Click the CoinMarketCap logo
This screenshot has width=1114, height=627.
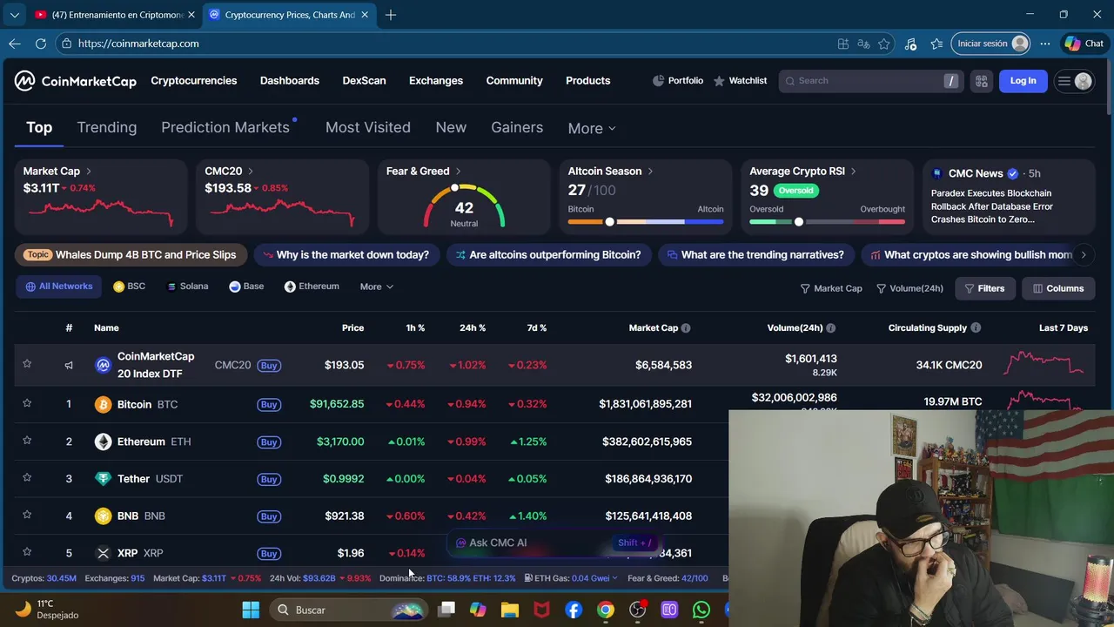(x=75, y=81)
